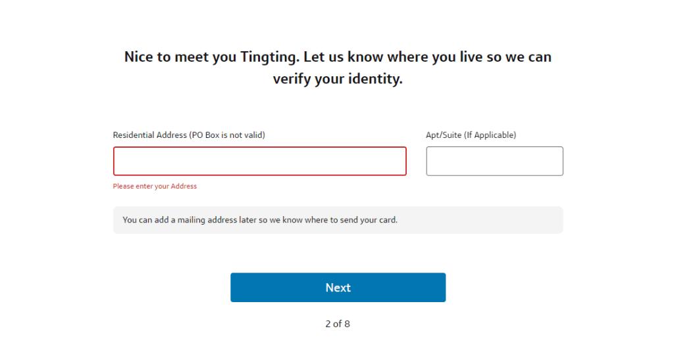The height and width of the screenshot is (354, 674).
Task: Click the 'Nice to meet you Tingting' heading
Action: pyautogui.click(x=338, y=57)
